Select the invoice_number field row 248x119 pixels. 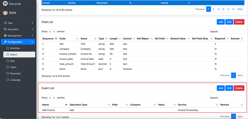pyautogui.click(x=143, y=54)
